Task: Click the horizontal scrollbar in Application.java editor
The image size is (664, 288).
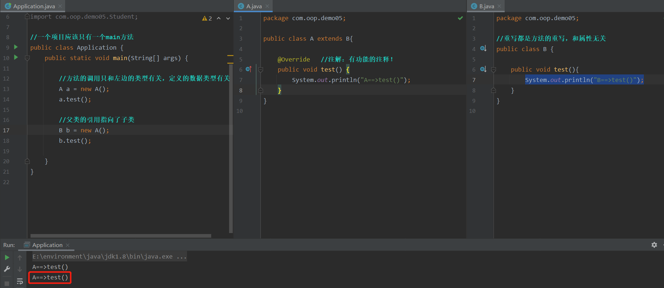Action: 121,236
